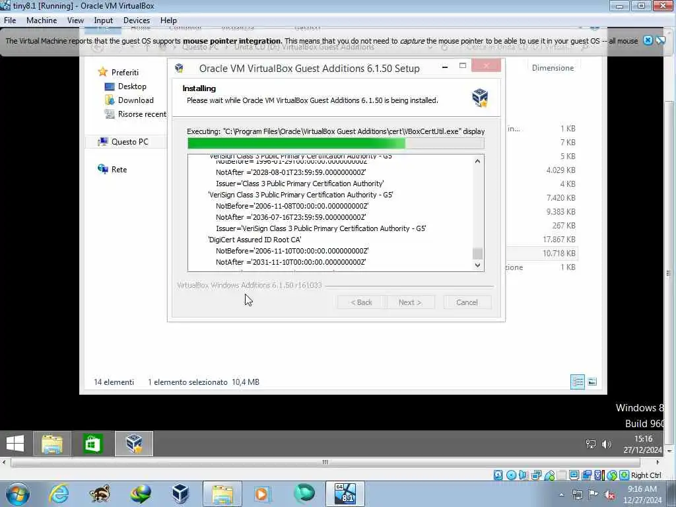This screenshot has width=676, height=507.
Task: Click the green installation progress bar
Action: tap(335, 143)
